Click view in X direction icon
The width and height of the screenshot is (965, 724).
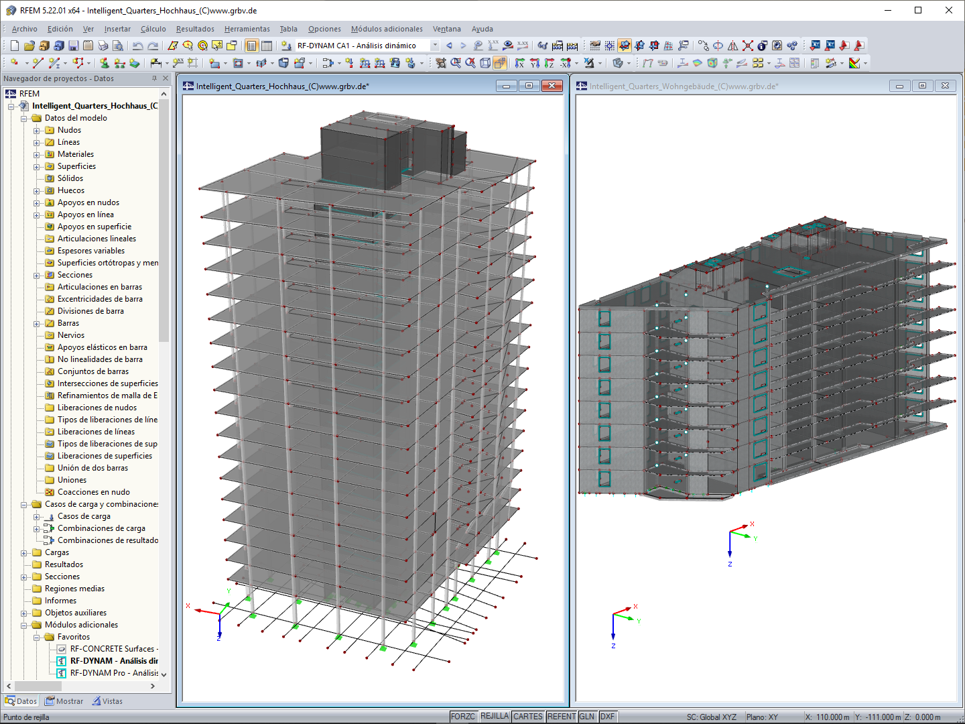click(520, 63)
